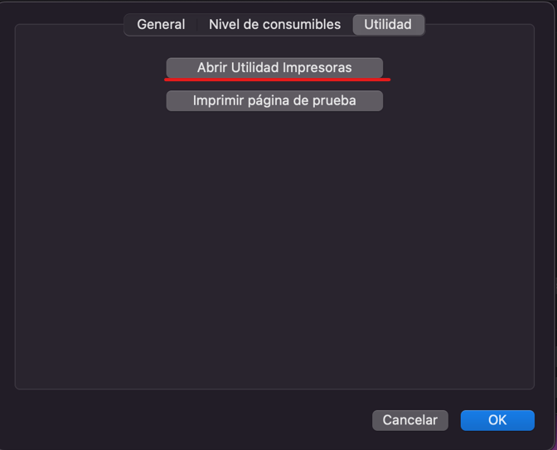Cancel the printer options dialog

(x=409, y=420)
